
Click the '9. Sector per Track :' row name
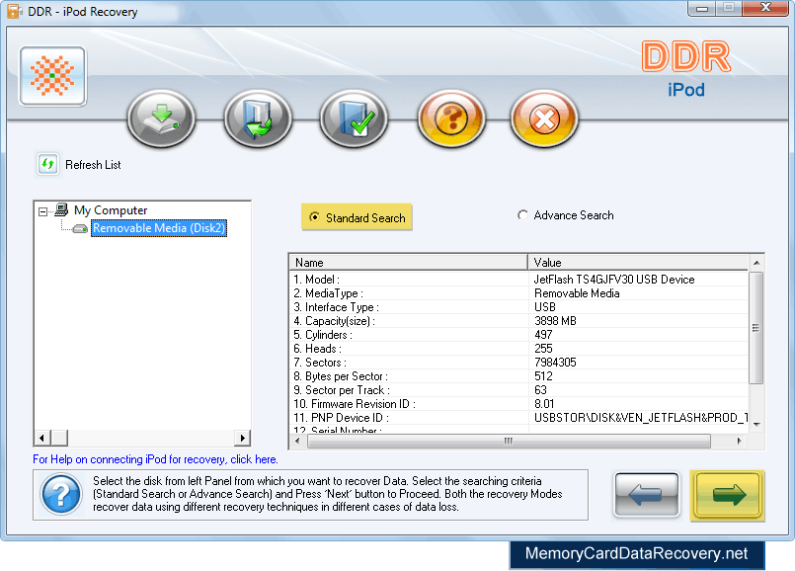342,390
